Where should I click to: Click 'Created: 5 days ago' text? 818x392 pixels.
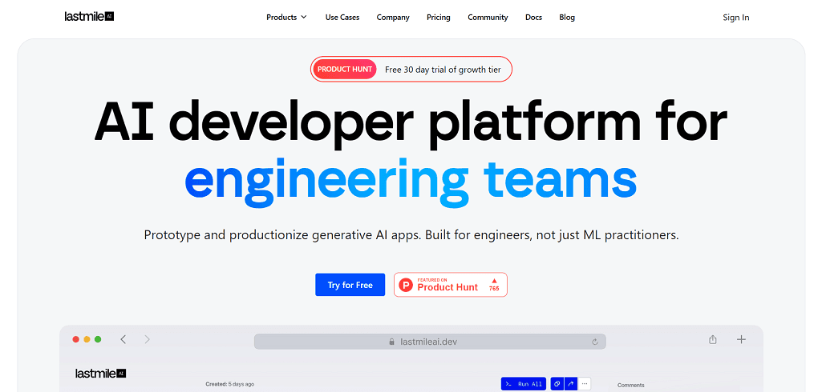(x=230, y=384)
